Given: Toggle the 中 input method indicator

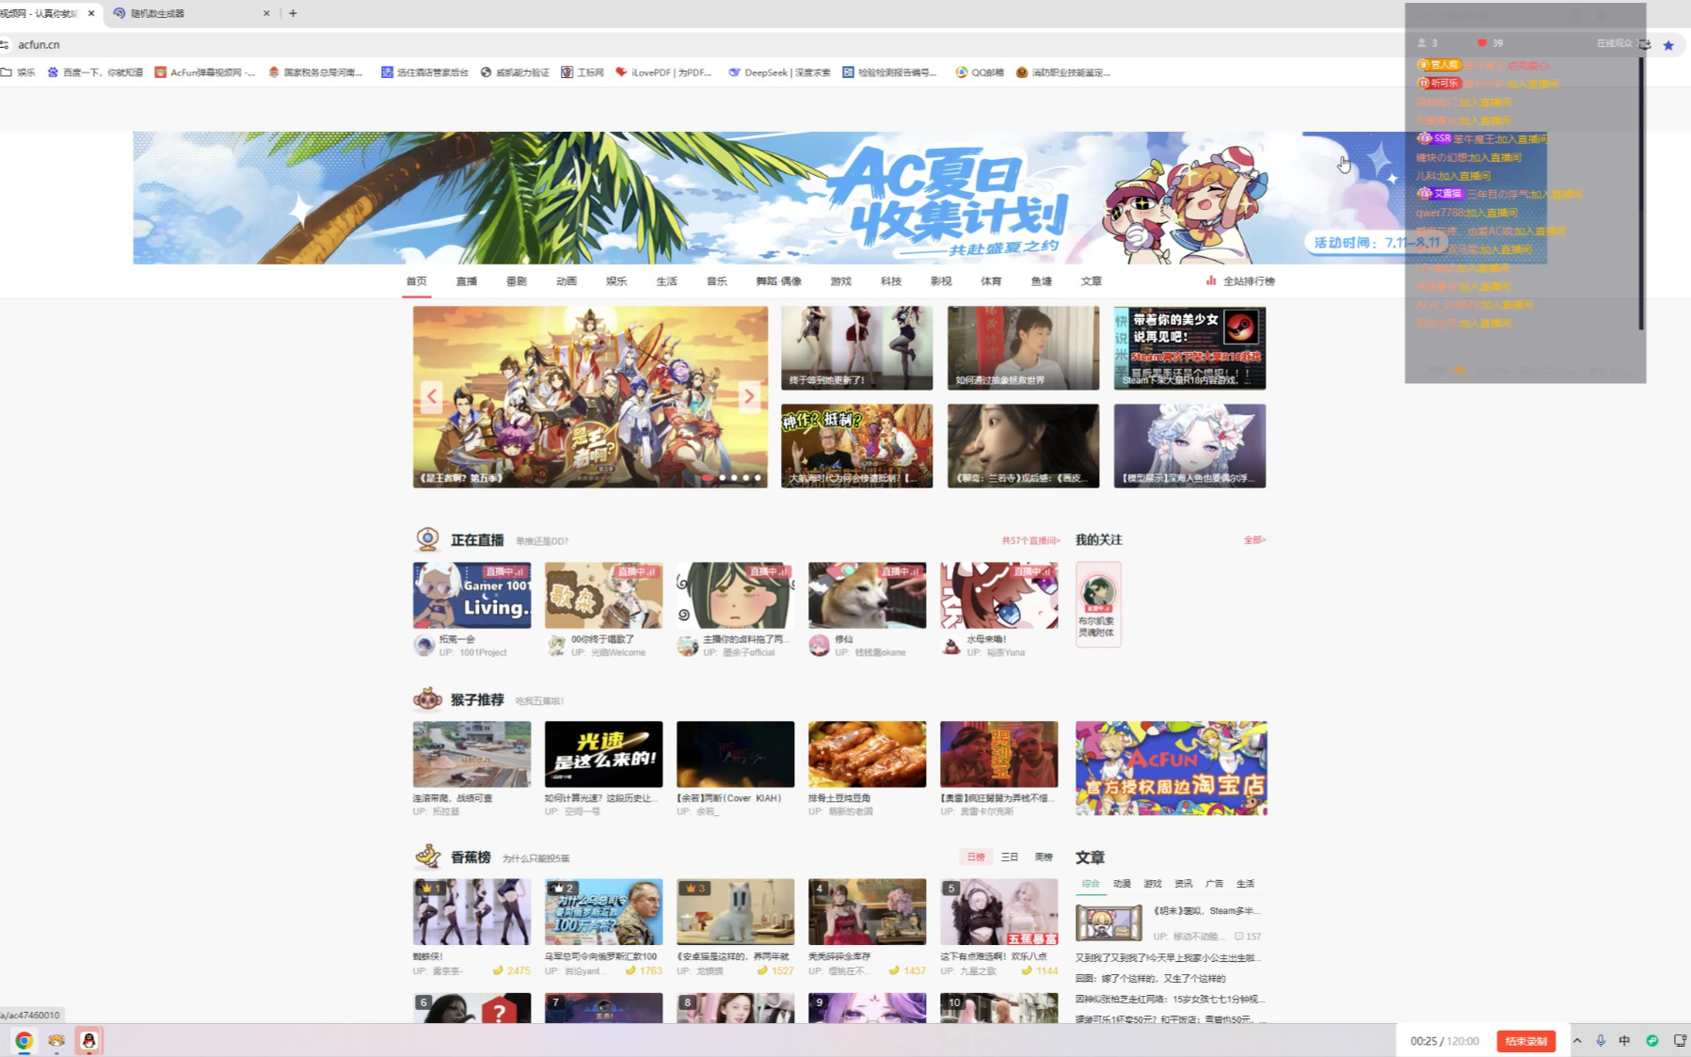Looking at the screenshot, I should click(1624, 1040).
